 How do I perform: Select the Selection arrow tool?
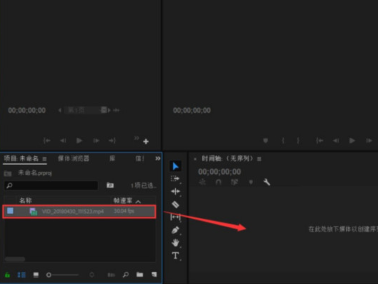point(175,166)
